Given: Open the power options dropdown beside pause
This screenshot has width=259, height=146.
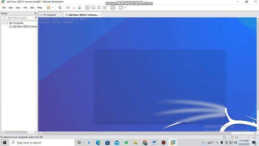Looking at the screenshot, I should click(x=53, y=8).
